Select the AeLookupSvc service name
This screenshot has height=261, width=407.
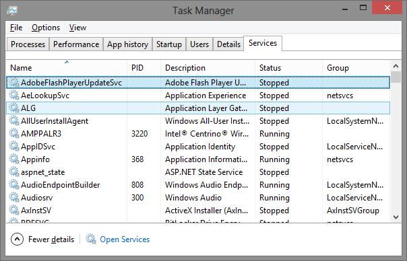(45, 96)
